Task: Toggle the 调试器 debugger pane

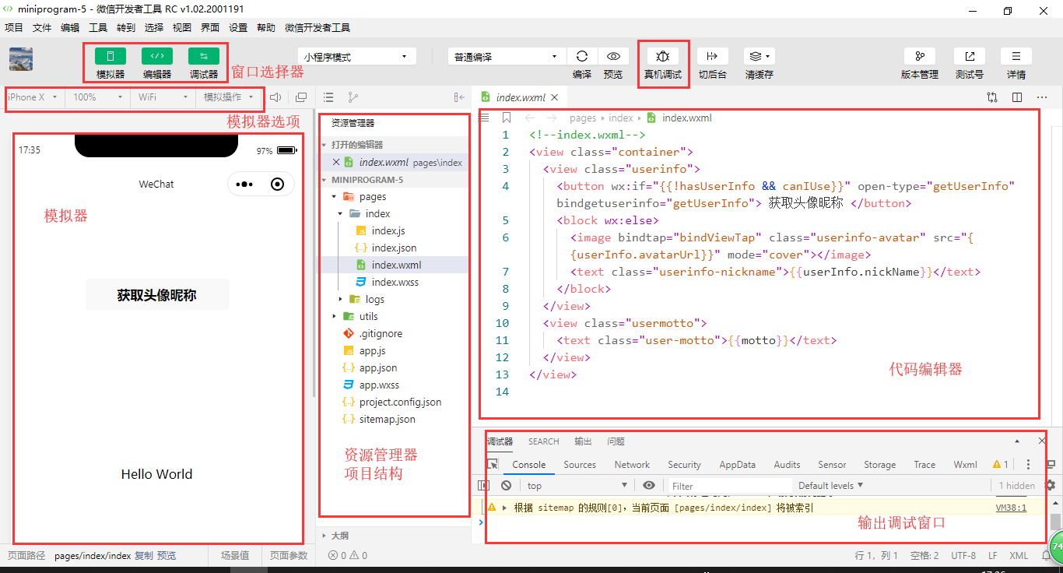Action: (204, 56)
